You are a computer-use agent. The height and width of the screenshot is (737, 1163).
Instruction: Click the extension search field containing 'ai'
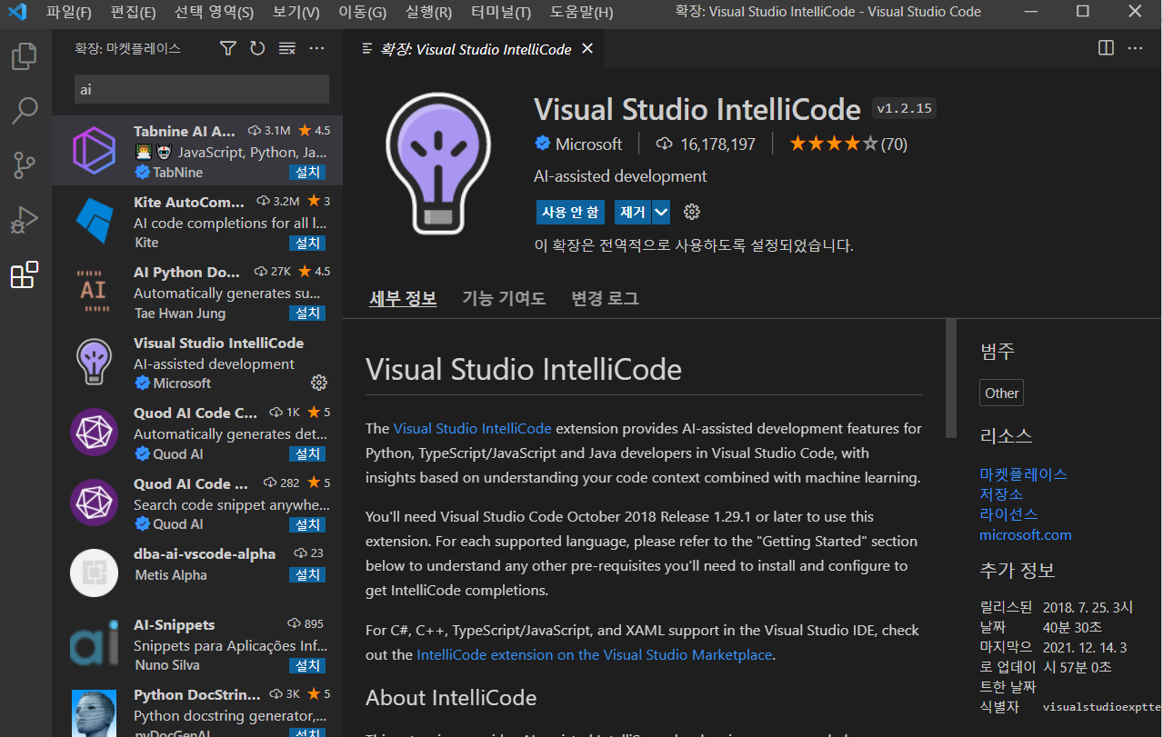point(201,89)
